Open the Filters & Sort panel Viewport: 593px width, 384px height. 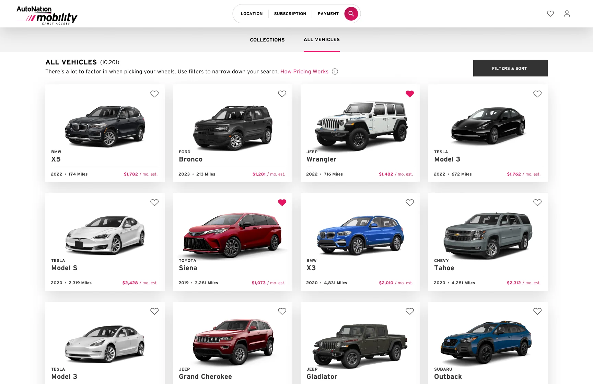[510, 68]
